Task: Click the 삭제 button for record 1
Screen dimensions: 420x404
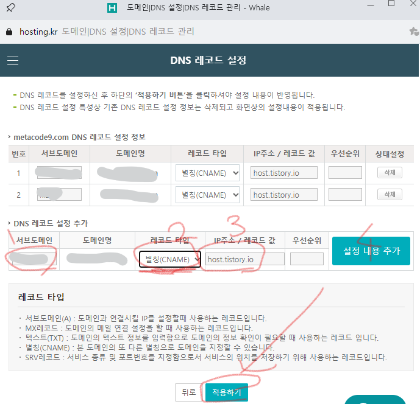Action: point(390,173)
